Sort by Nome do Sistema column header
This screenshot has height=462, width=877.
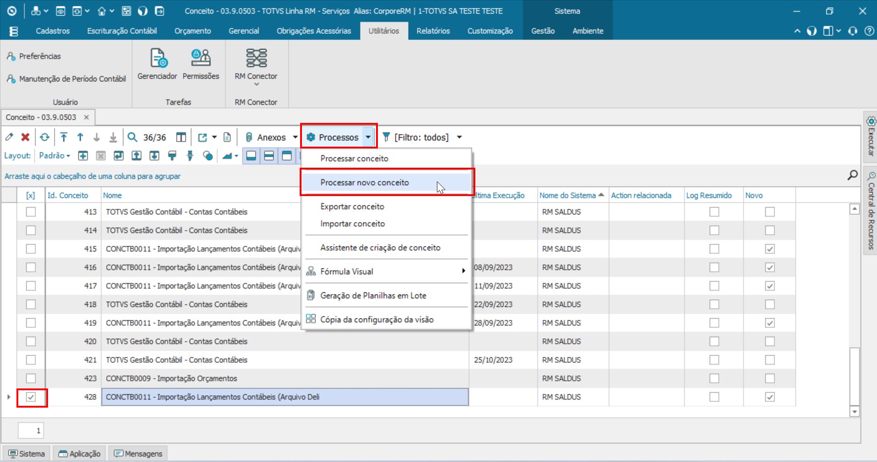572,196
